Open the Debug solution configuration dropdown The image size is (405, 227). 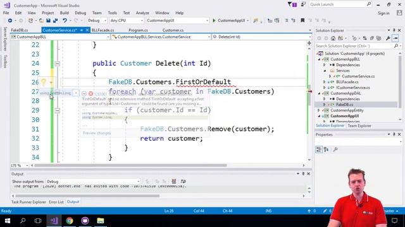(x=97, y=20)
